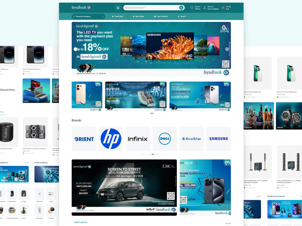The image size is (302, 226).
Task: Open the My Cart icon
Action: 223,8
